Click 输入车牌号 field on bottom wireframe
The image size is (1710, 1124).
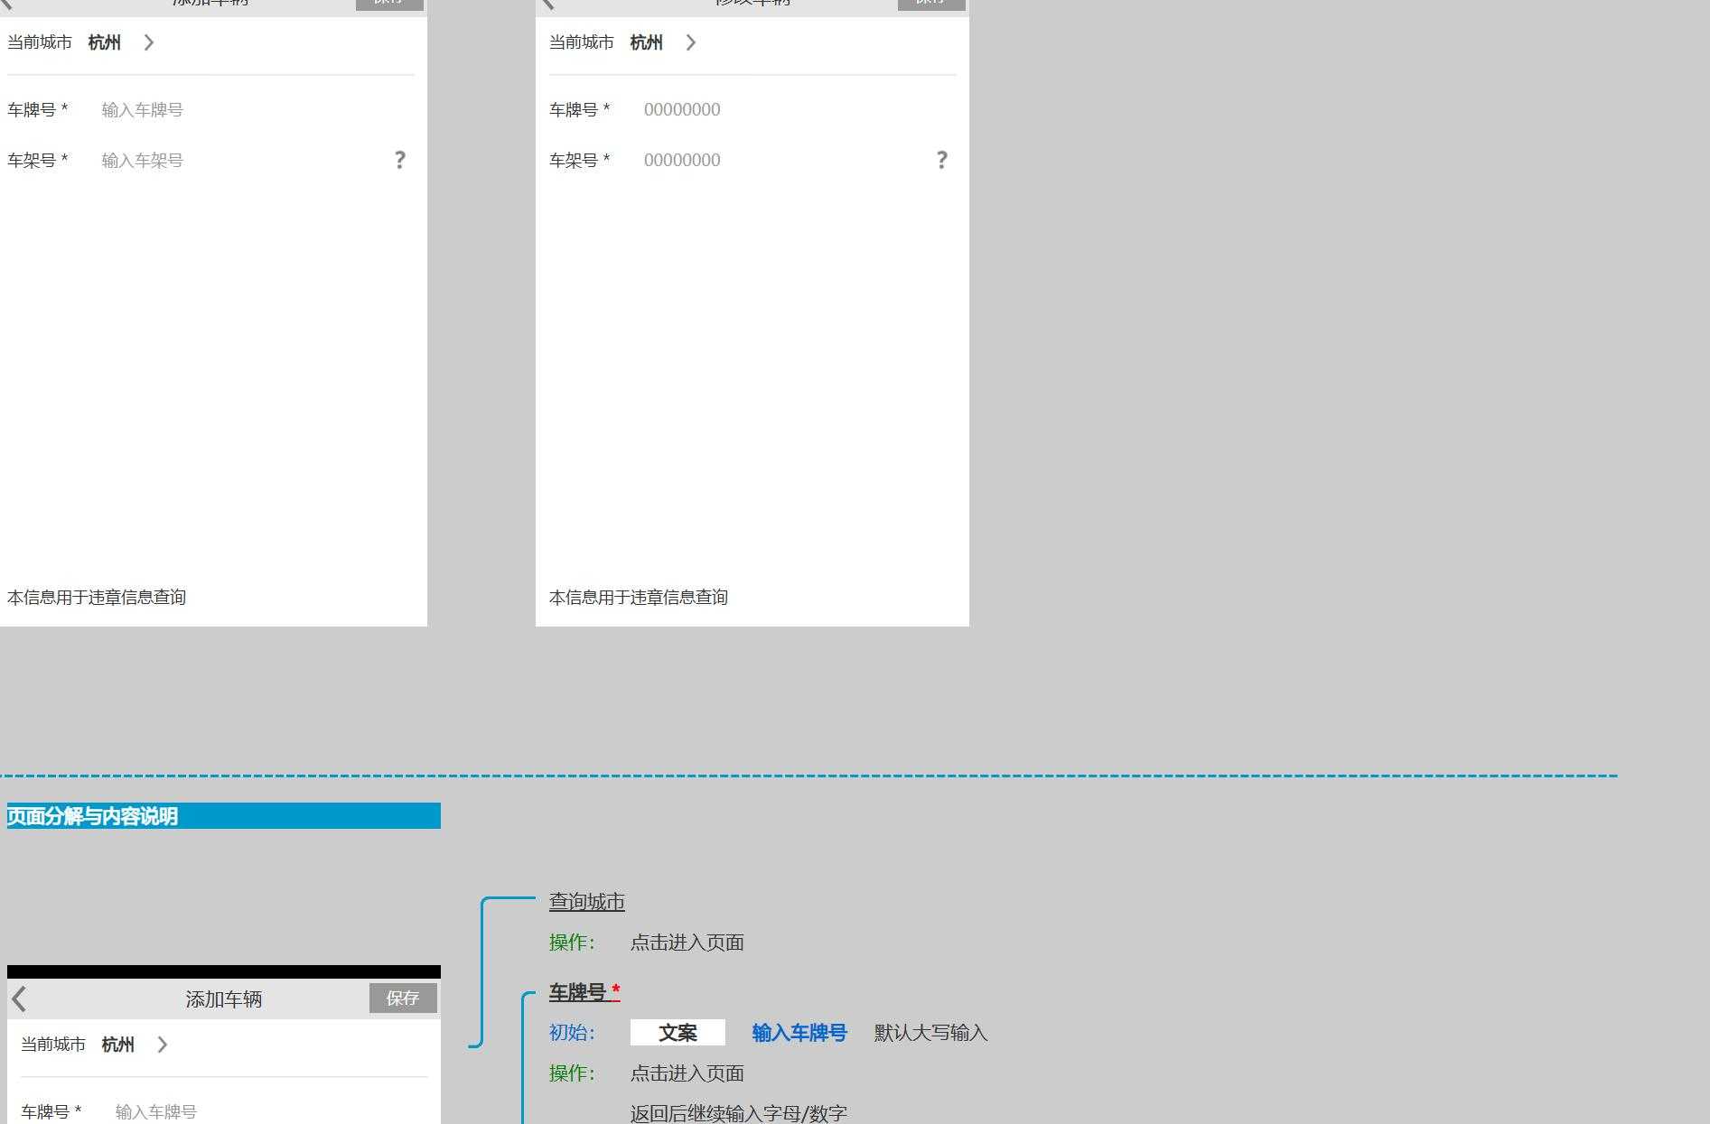tap(155, 1111)
